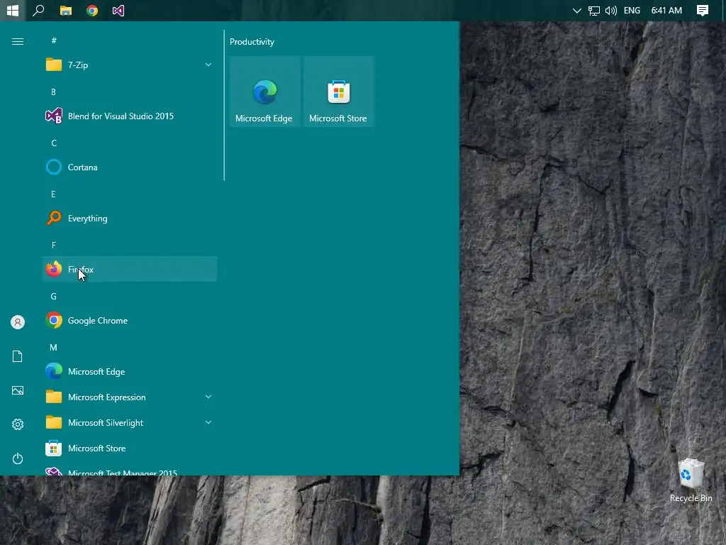Select Recycle Bin on the desktop
Screen dimensions: 726x545
pyautogui.click(x=691, y=480)
